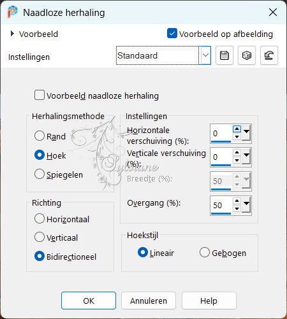Increase Horizontale verschuiving with up arrow

click(x=237, y=129)
